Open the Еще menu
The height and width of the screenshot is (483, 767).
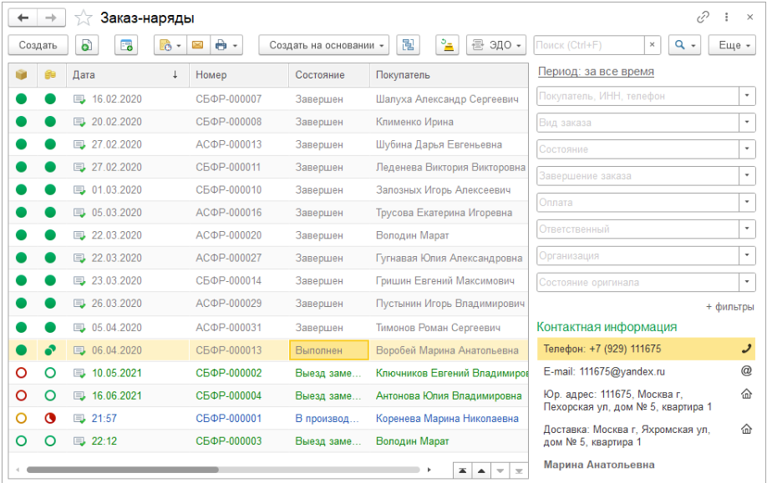(x=733, y=45)
